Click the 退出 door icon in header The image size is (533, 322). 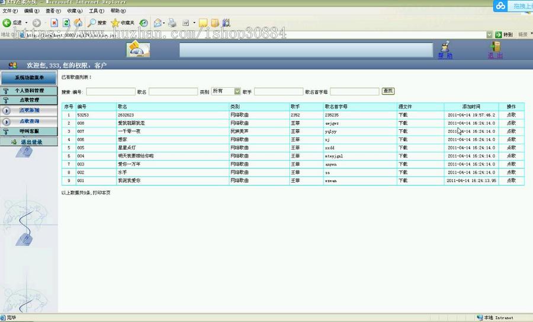[495, 47]
